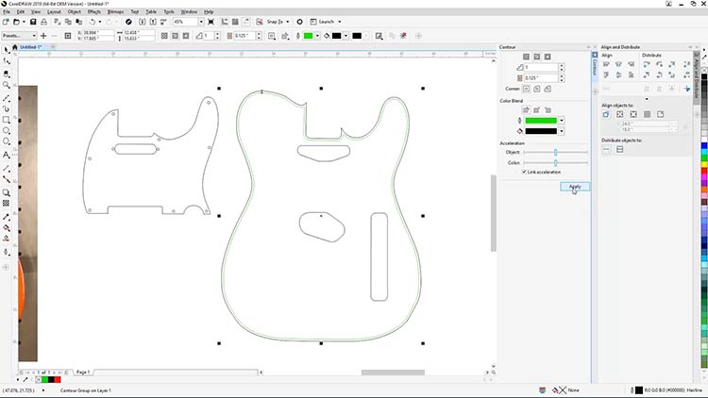Select the Drop Shadow effects tool
The height and width of the screenshot is (398, 708).
click(x=6, y=192)
